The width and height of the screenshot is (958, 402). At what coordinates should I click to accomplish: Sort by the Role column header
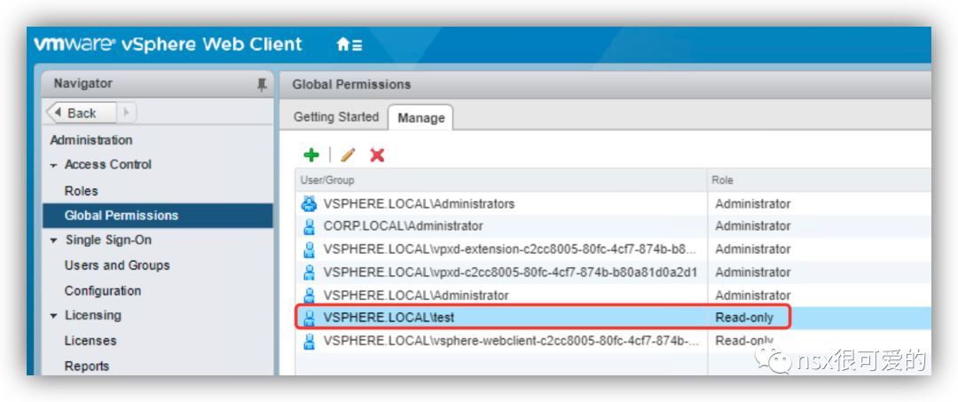(819, 180)
